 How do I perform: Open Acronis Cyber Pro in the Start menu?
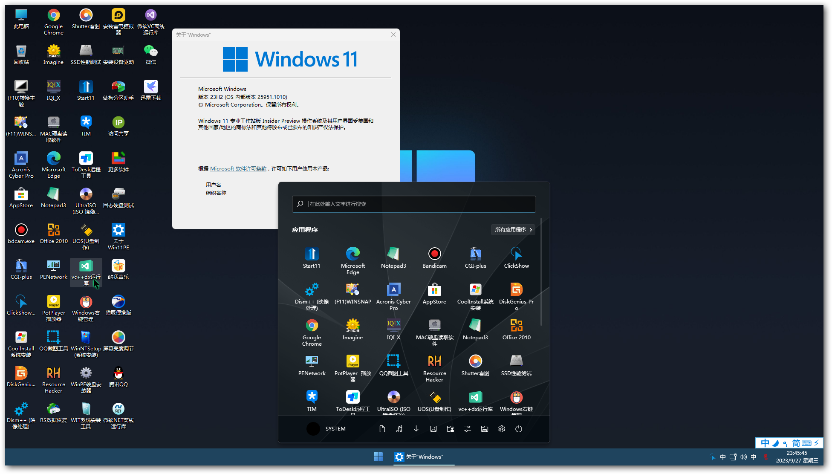(393, 296)
